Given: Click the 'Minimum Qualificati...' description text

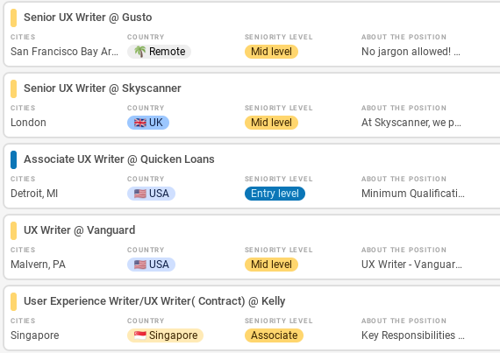Looking at the screenshot, I should click(413, 194).
